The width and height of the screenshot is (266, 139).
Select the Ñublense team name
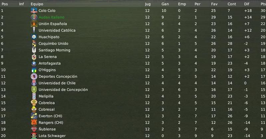click(x=47, y=129)
